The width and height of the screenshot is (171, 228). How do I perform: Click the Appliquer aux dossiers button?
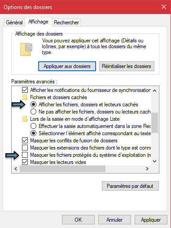click(67, 66)
